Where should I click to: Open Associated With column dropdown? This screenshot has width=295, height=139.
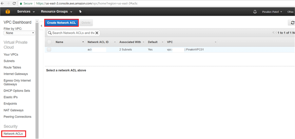143,42
